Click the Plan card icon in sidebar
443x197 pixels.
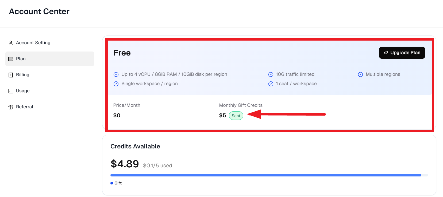11,59
